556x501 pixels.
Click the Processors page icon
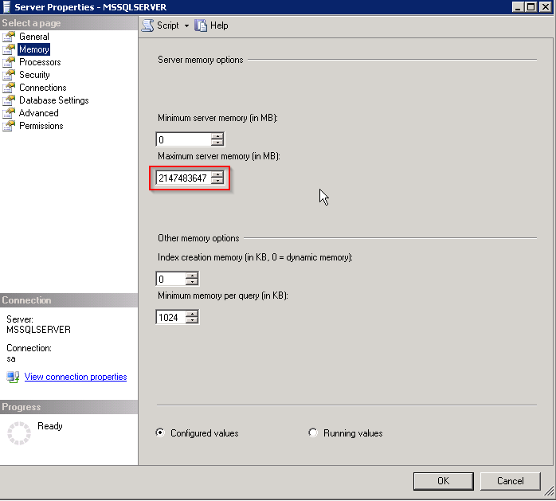pos(9,62)
